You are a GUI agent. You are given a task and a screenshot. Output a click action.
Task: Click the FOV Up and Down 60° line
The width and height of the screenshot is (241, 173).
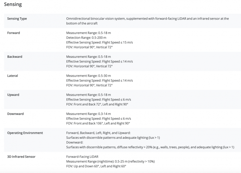(96, 166)
